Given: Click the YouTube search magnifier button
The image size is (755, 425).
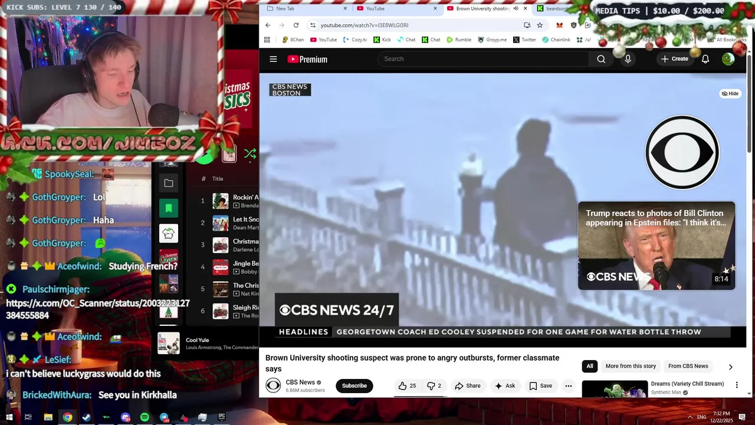Looking at the screenshot, I should [x=601, y=59].
